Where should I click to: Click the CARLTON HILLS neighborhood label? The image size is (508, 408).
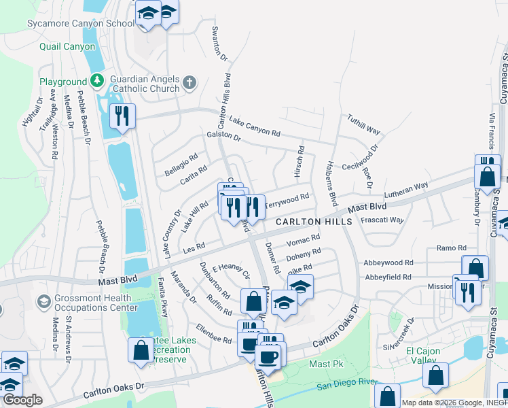(x=314, y=222)
